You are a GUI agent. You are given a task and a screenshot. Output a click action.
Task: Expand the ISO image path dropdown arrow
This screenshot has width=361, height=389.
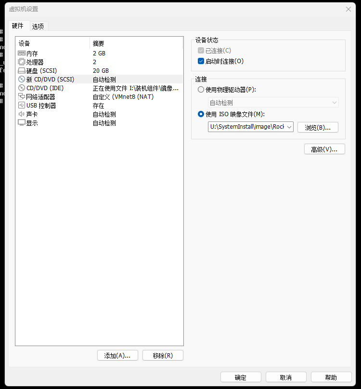click(x=289, y=127)
